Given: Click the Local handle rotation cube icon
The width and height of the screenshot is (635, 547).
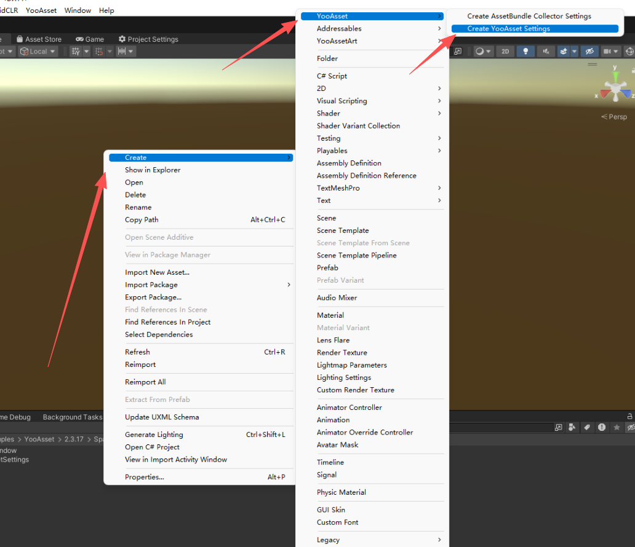Looking at the screenshot, I should 24,52.
